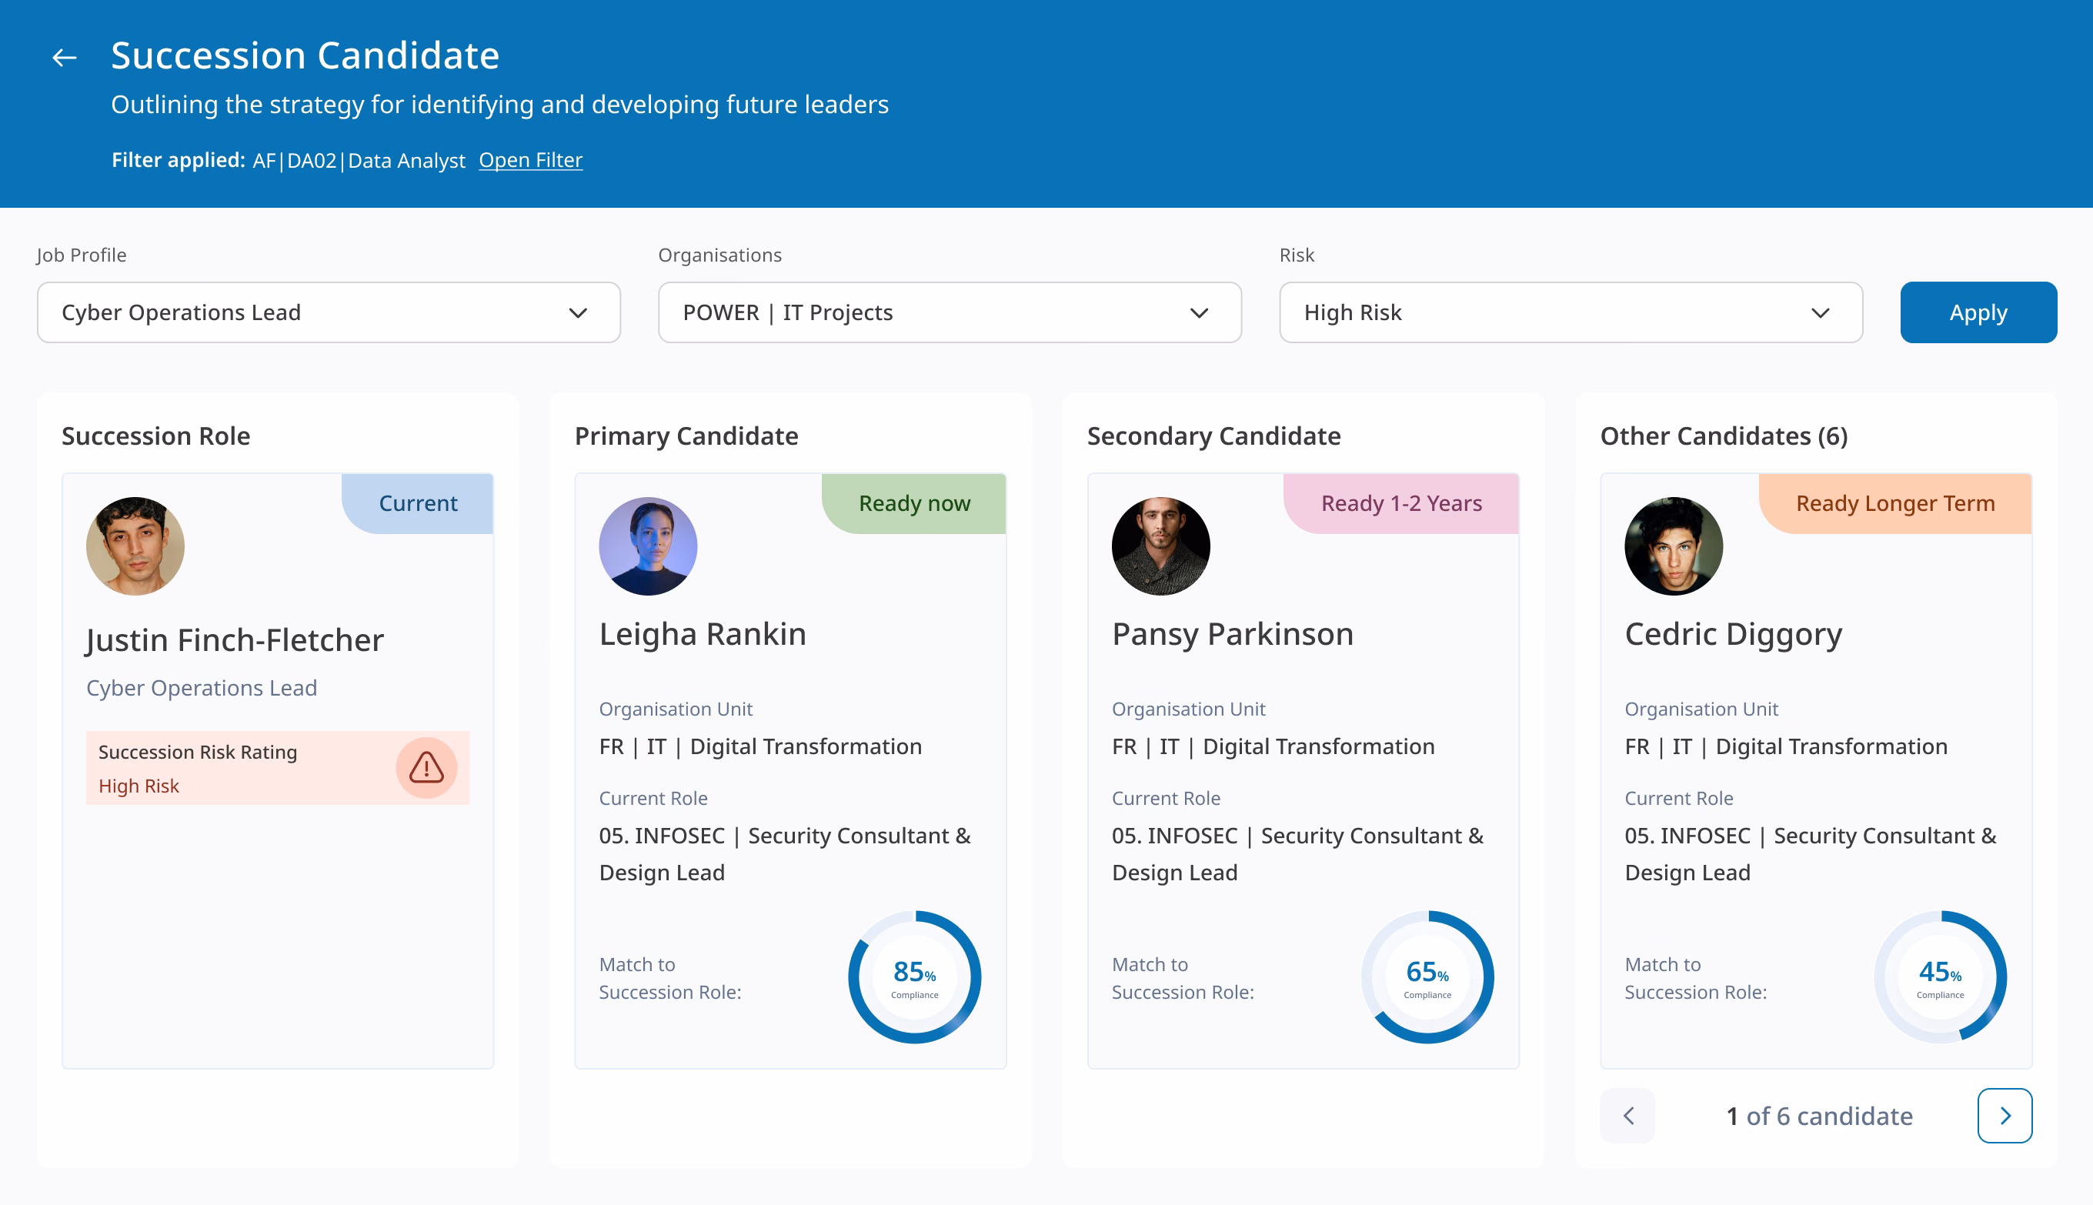Click the Apply button

1978,313
